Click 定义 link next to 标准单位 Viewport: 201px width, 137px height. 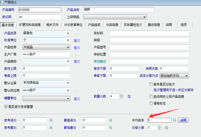(77, 40)
